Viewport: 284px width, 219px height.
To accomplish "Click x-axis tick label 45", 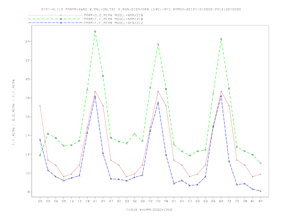I will pyautogui.click(x=158, y=201).
